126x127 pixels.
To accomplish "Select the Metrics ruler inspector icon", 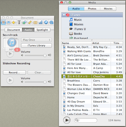I will [x=30, y=23].
